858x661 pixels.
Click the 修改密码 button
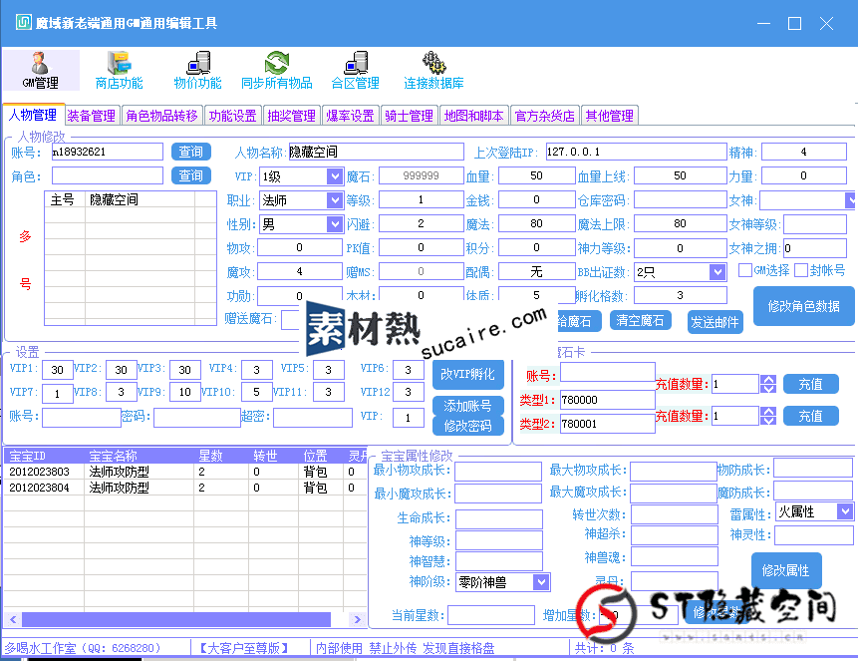467,426
